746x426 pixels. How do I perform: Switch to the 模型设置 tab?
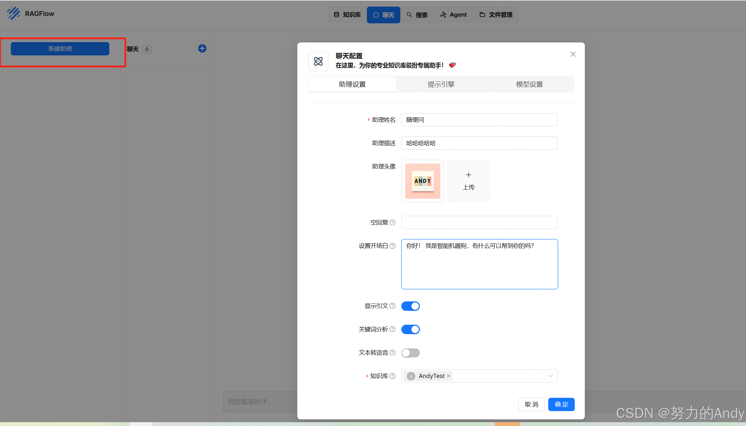tap(529, 84)
